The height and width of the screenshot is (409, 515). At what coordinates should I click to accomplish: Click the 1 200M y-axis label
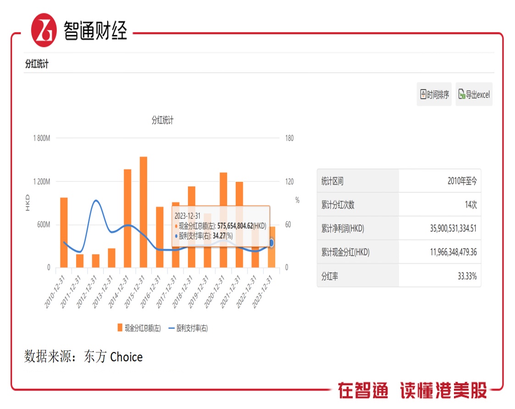(x=42, y=182)
